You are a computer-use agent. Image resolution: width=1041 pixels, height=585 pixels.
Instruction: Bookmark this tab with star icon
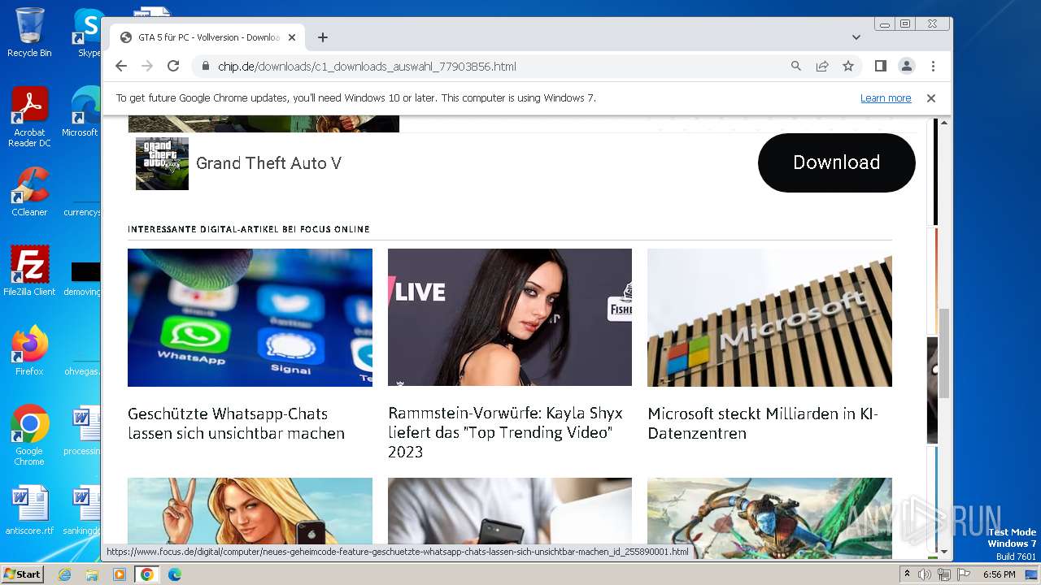point(848,66)
